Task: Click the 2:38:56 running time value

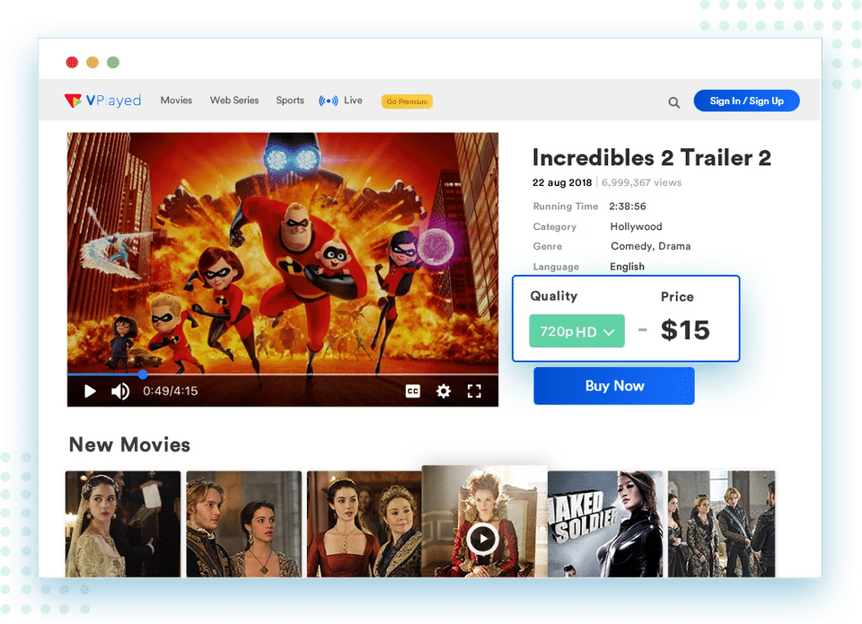Action: (628, 207)
